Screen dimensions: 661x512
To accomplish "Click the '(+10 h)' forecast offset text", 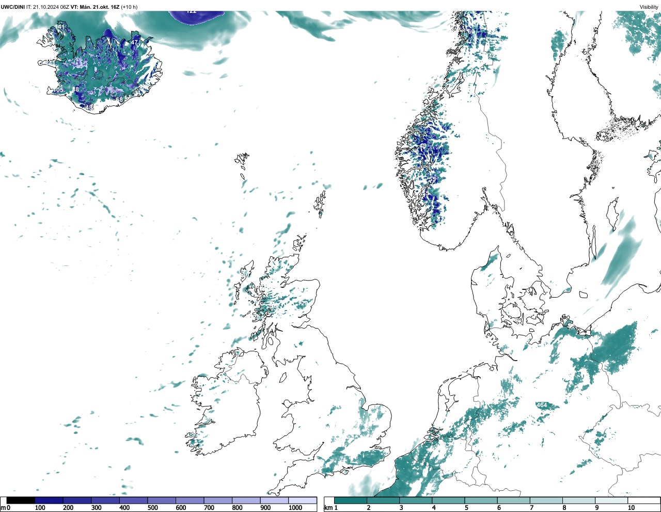I will pyautogui.click(x=129, y=7).
